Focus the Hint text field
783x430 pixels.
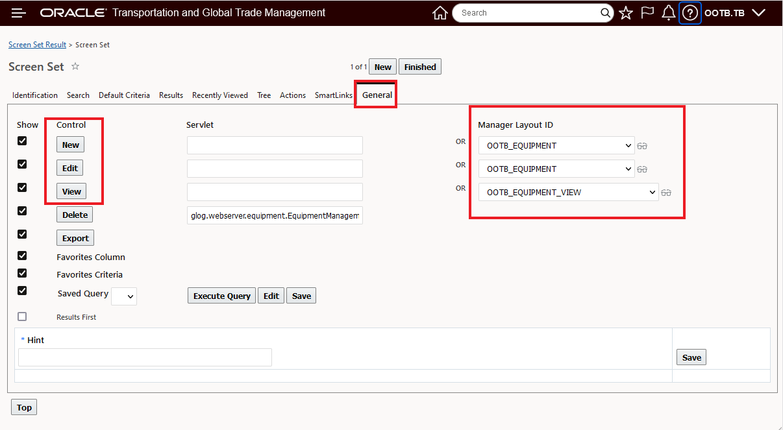click(x=145, y=357)
